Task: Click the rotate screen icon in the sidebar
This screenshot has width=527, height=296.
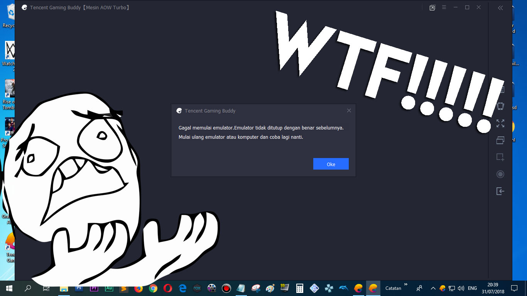Action: point(500,106)
